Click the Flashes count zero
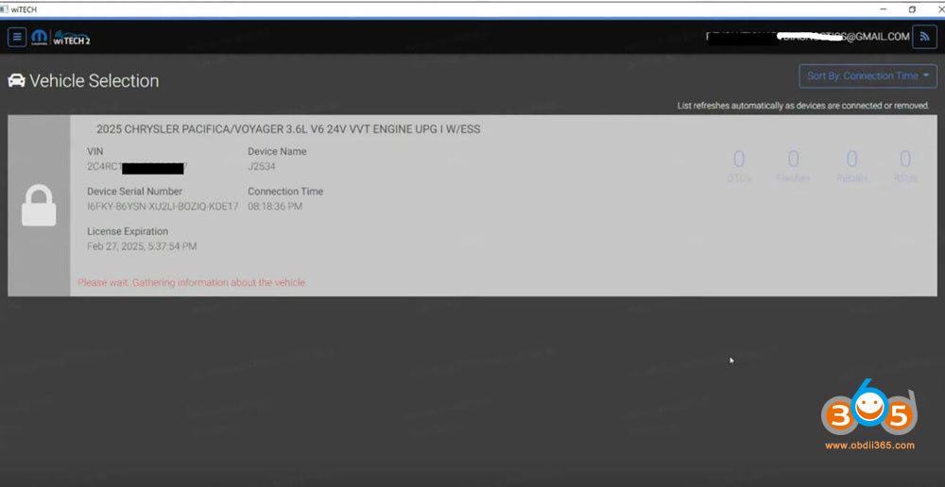945x487 pixels. [x=794, y=160]
